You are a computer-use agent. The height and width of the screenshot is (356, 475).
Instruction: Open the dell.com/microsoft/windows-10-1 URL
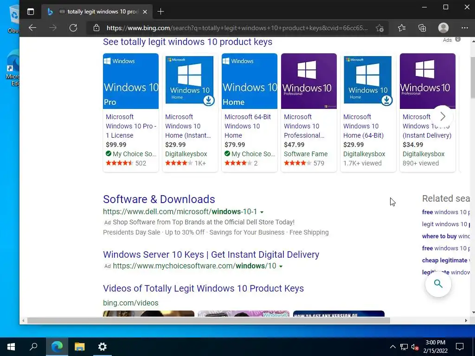(180, 211)
